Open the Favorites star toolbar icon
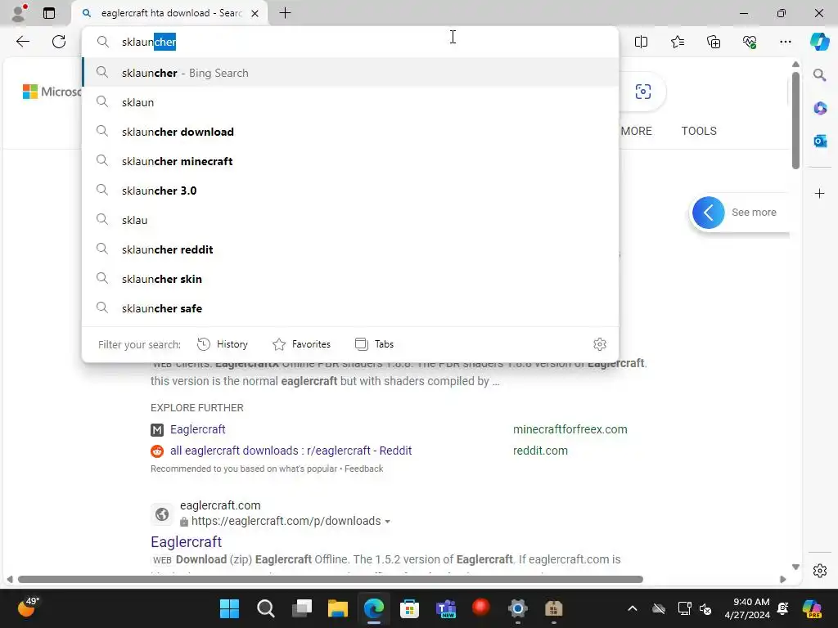The height and width of the screenshot is (628, 838). (x=677, y=42)
